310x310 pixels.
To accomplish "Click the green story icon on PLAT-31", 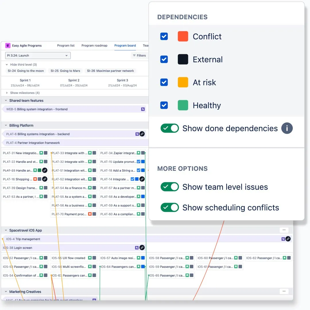I will click(x=41, y=153).
